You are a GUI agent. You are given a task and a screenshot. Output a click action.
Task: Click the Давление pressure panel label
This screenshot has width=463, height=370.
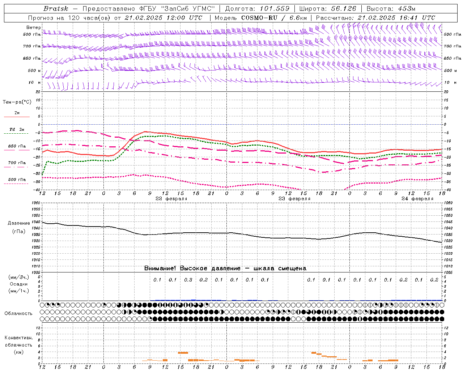(19, 223)
